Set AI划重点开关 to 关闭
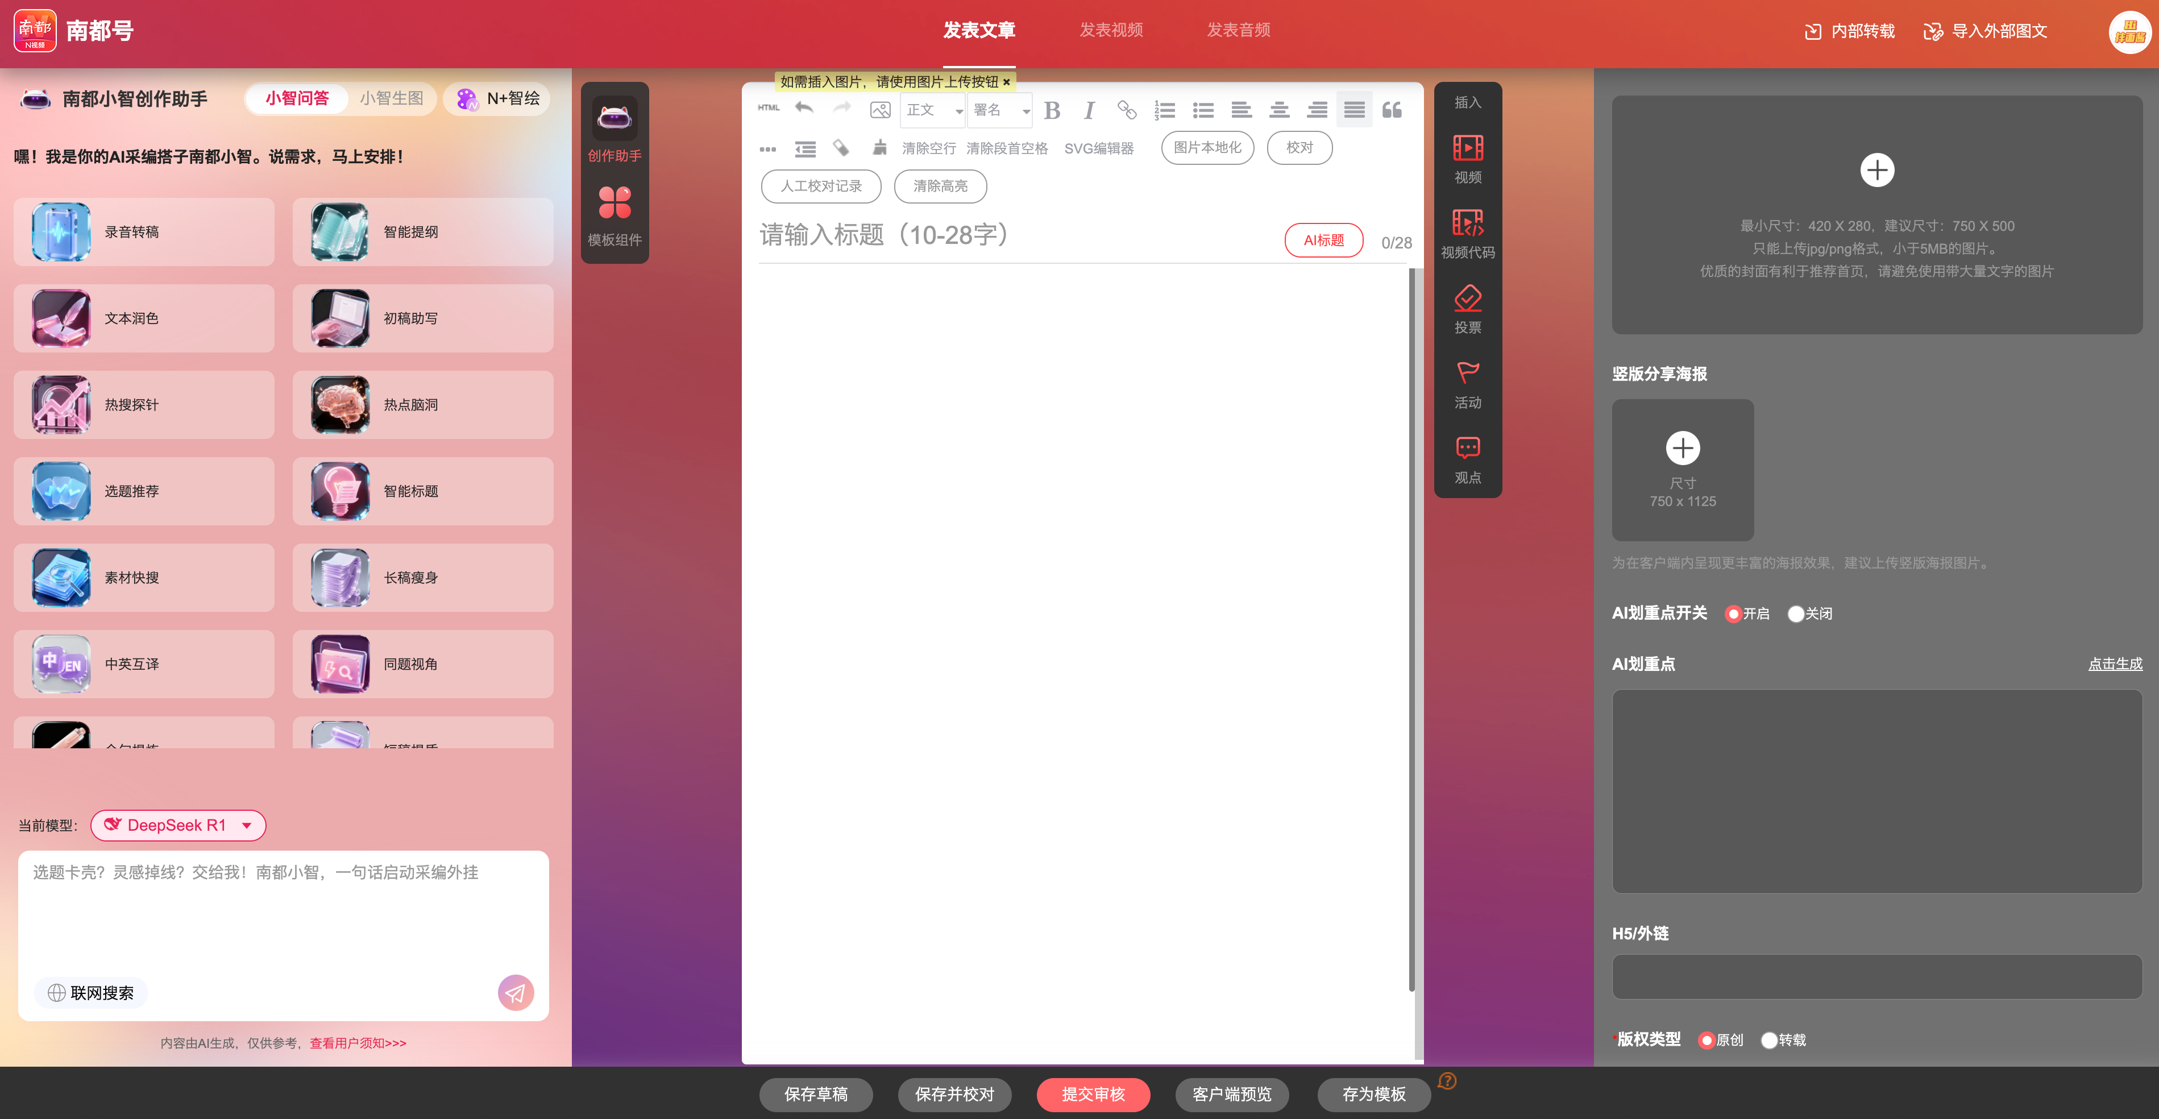The height and width of the screenshot is (1119, 2159). tap(1795, 614)
